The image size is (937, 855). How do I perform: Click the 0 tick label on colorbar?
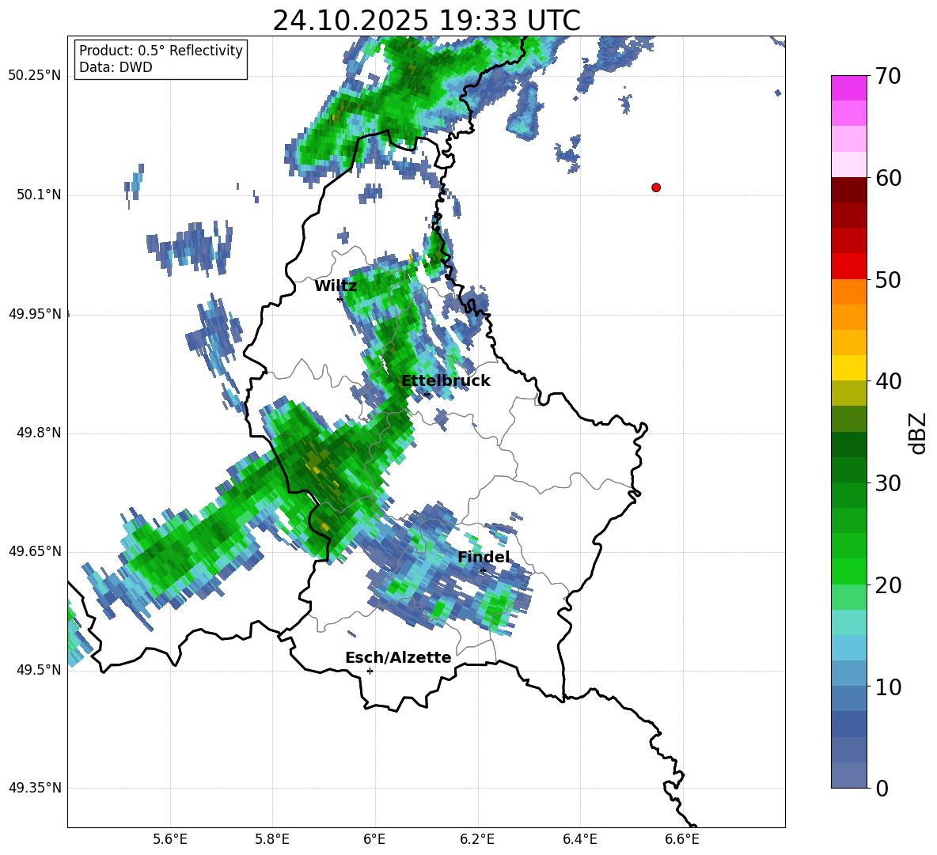[882, 789]
